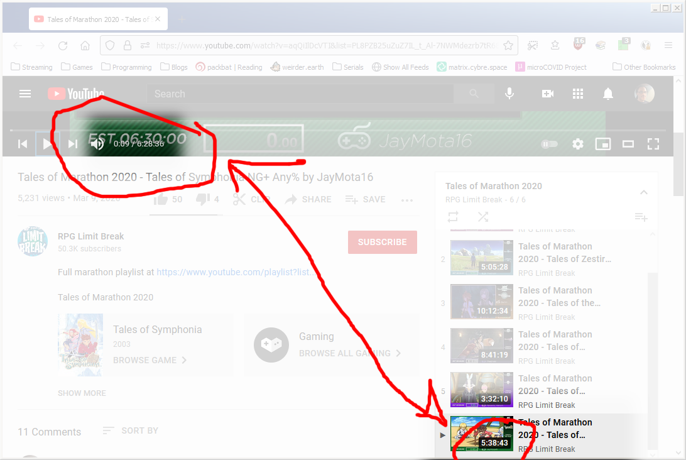
Task: Play the video
Action: [x=47, y=143]
